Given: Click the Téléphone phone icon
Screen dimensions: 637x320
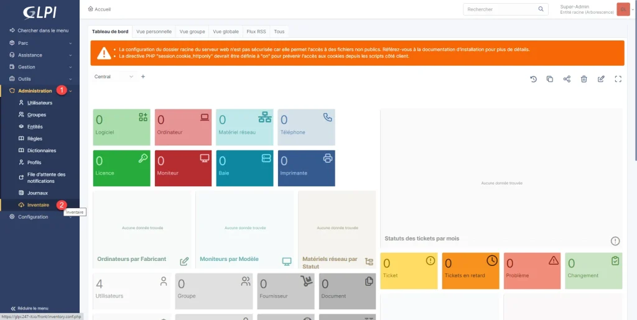Looking at the screenshot, I should click(327, 117).
